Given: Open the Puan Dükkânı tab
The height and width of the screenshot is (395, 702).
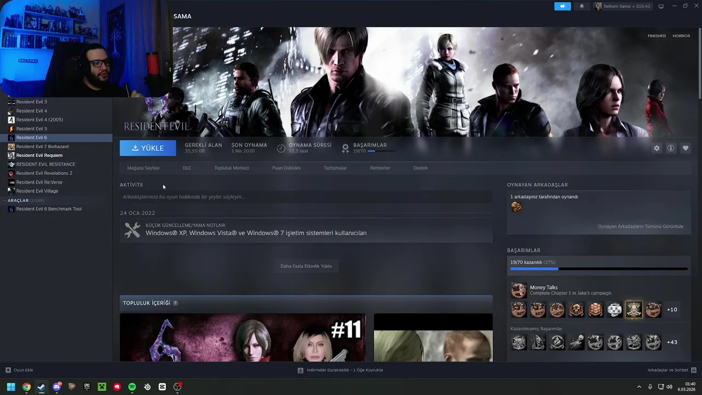Looking at the screenshot, I should tap(286, 168).
